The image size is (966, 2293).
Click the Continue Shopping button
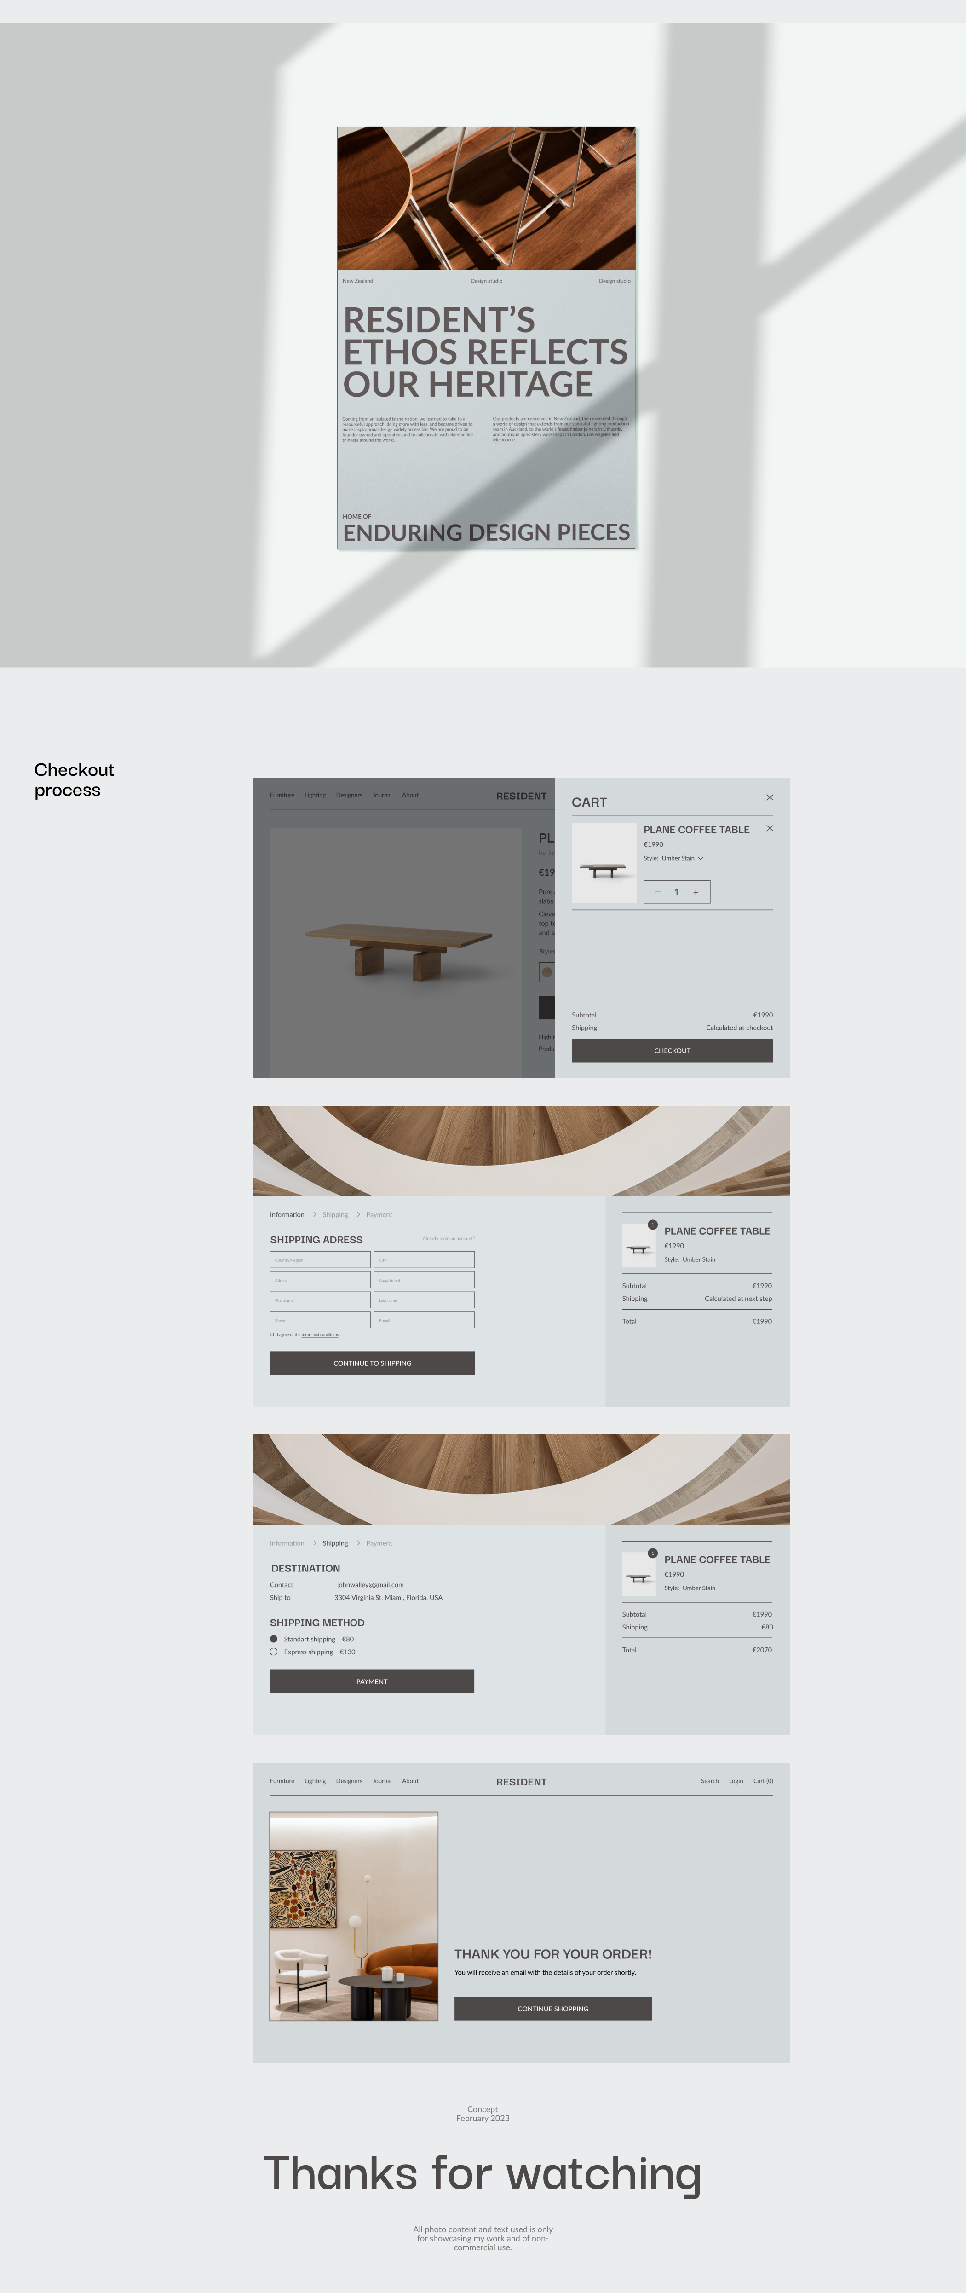(552, 2008)
